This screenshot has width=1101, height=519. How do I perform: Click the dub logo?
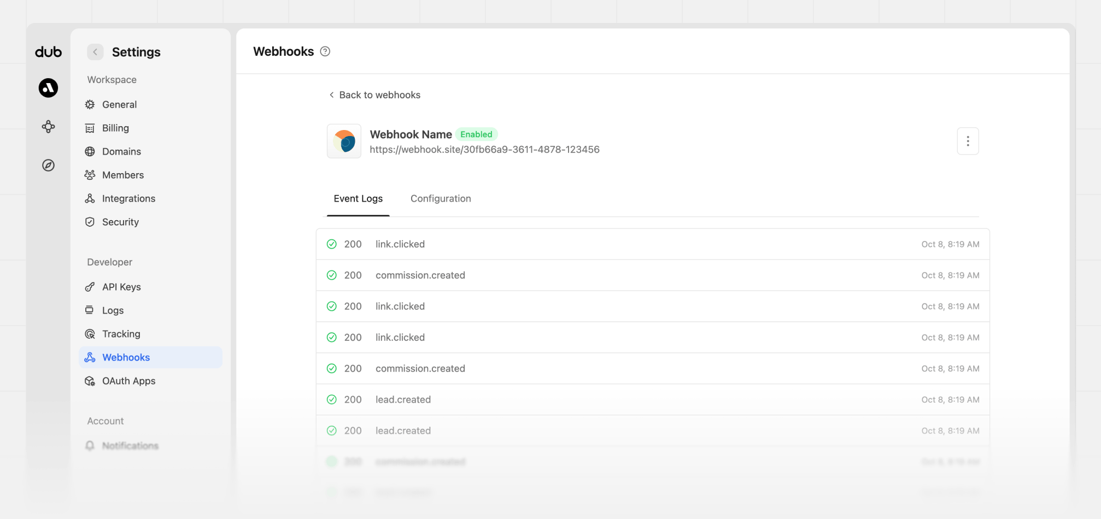click(x=48, y=52)
